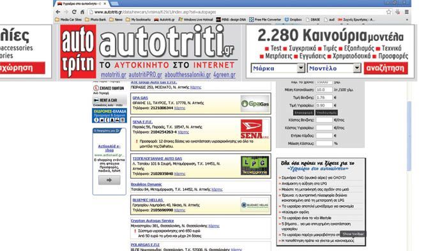Bookmark the page with the star icon
The width and height of the screenshot is (447, 251).
388,12
